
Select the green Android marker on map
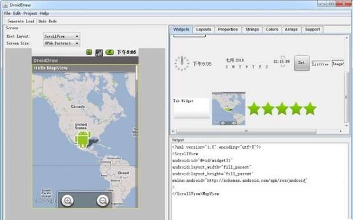point(83,139)
